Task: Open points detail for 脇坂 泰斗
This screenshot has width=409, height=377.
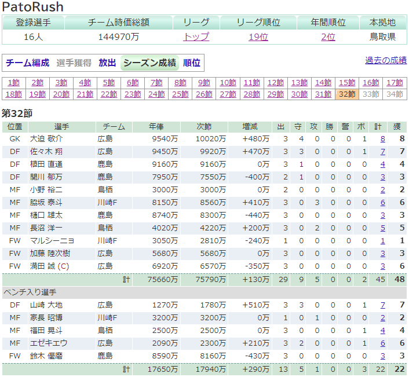Action: pyautogui.click(x=383, y=203)
